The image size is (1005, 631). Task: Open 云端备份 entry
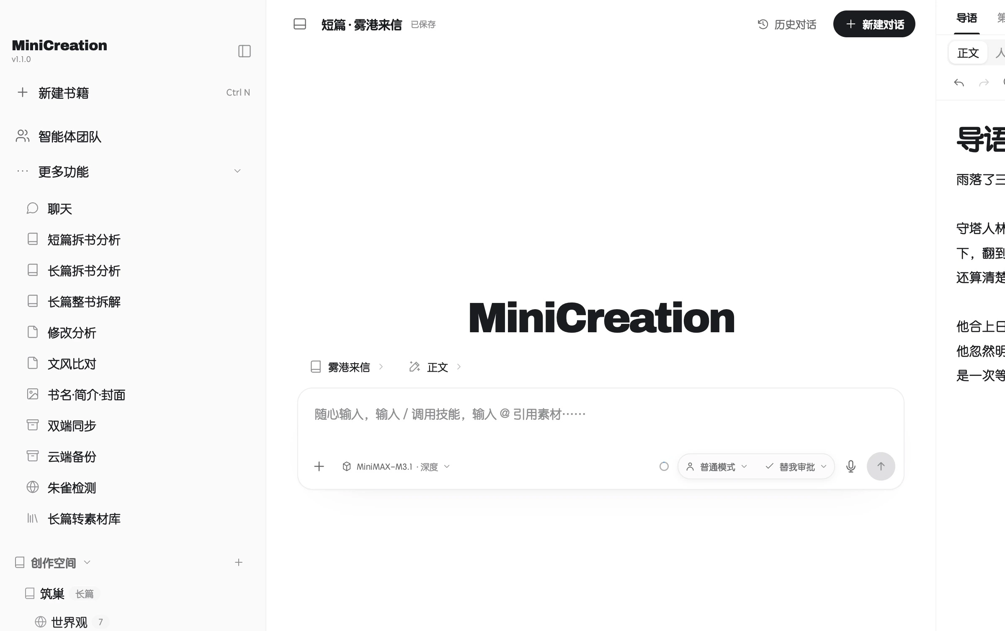(x=72, y=456)
